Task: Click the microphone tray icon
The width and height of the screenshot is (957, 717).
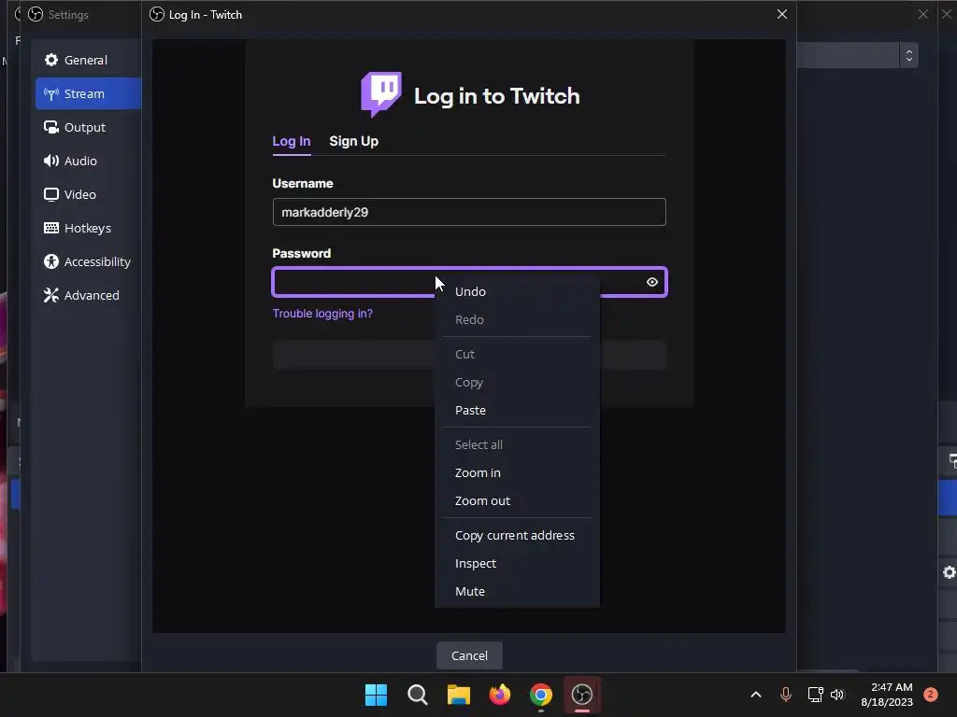Action: [x=786, y=695]
